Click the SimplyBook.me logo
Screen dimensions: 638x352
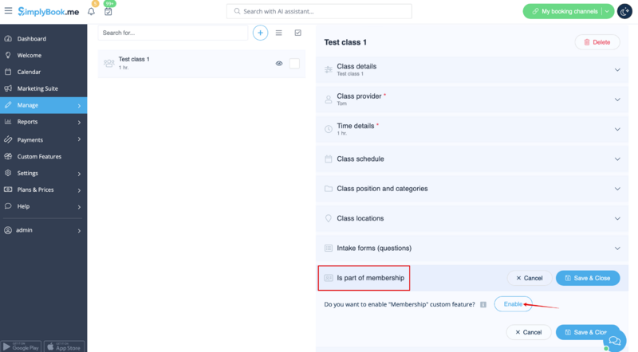(x=49, y=12)
